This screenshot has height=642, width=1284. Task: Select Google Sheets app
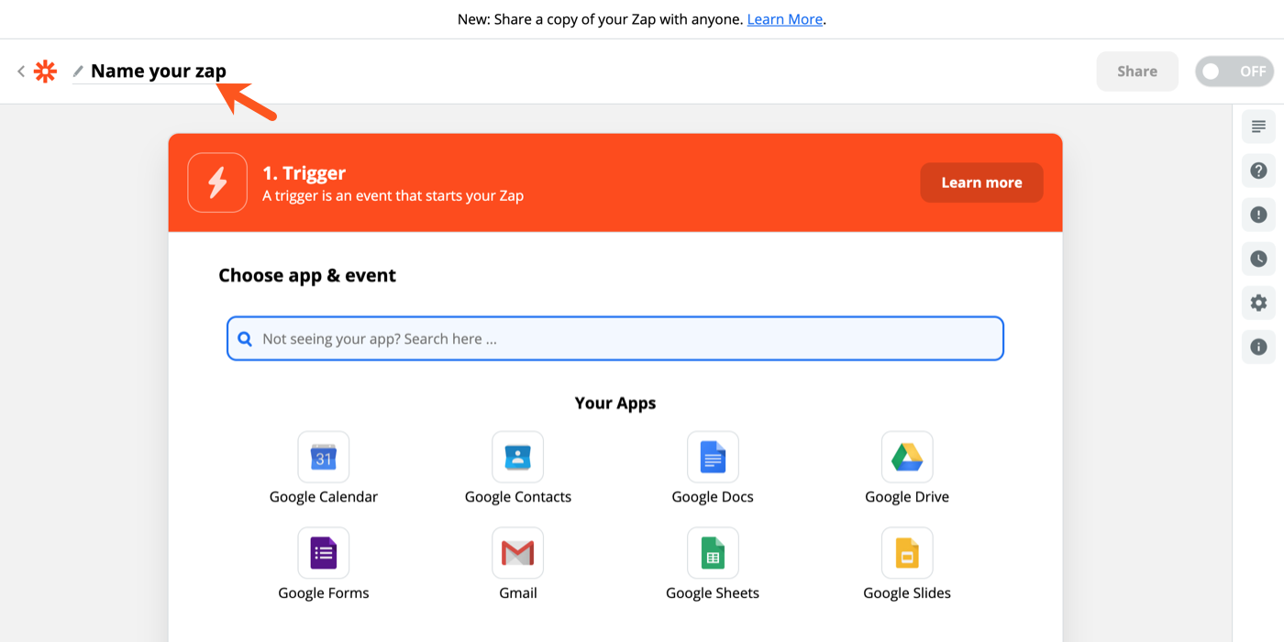713,552
